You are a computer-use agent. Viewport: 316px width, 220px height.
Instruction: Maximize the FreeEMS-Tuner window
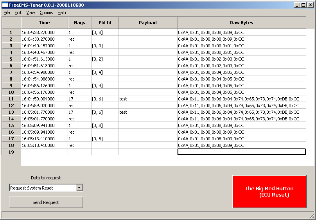click(303, 5)
